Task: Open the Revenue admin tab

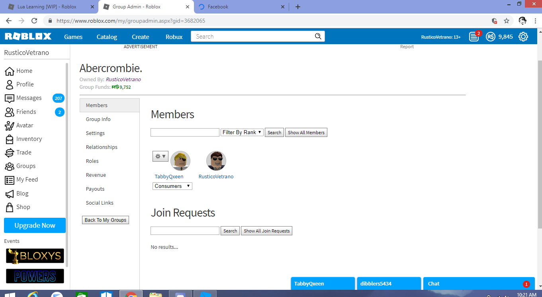Action: tap(110, 175)
